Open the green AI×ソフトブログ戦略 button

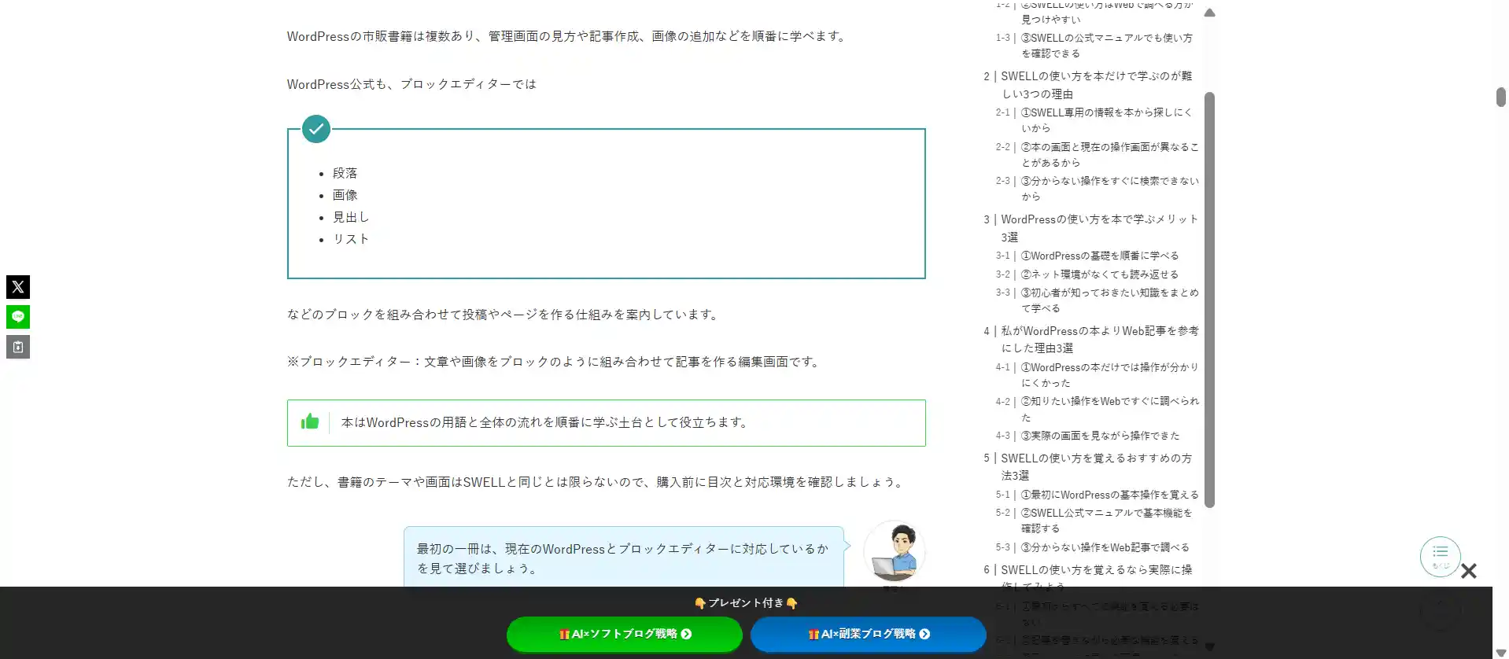click(x=625, y=634)
